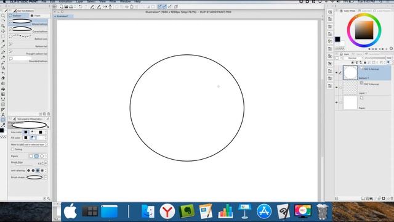The width and height of the screenshot is (394, 222).
Task: Click the Redo arrow in command bar
Action: tap(86, 7)
